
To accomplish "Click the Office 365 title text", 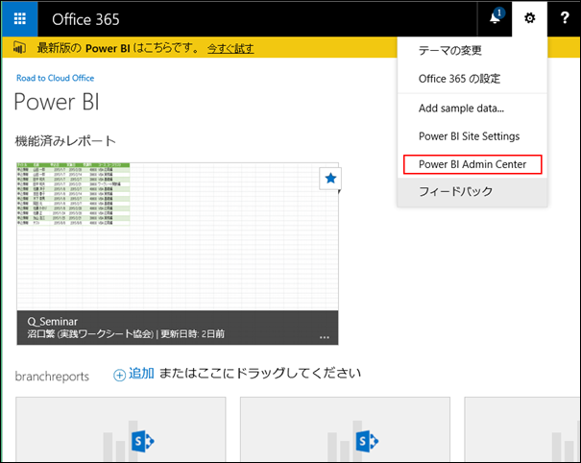I will coord(85,19).
